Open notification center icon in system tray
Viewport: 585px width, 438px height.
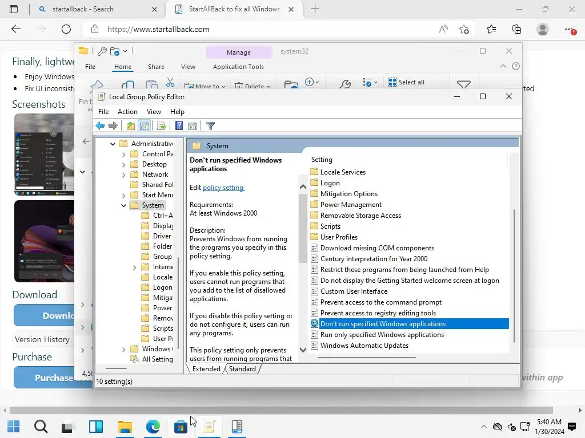[571, 427]
